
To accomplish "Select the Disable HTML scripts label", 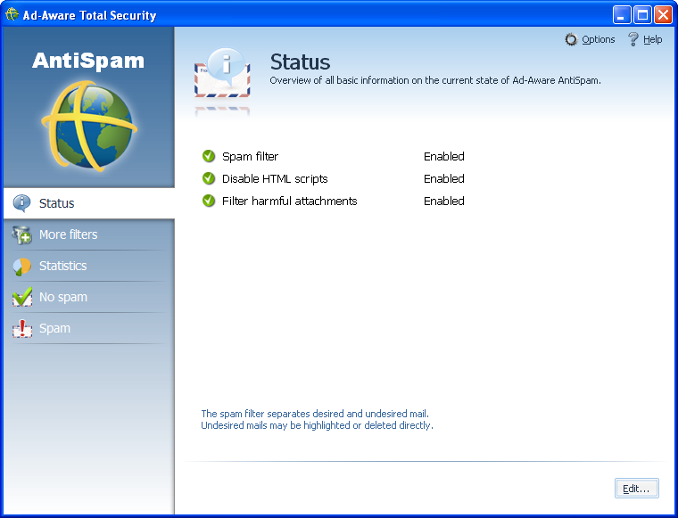I will click(275, 179).
